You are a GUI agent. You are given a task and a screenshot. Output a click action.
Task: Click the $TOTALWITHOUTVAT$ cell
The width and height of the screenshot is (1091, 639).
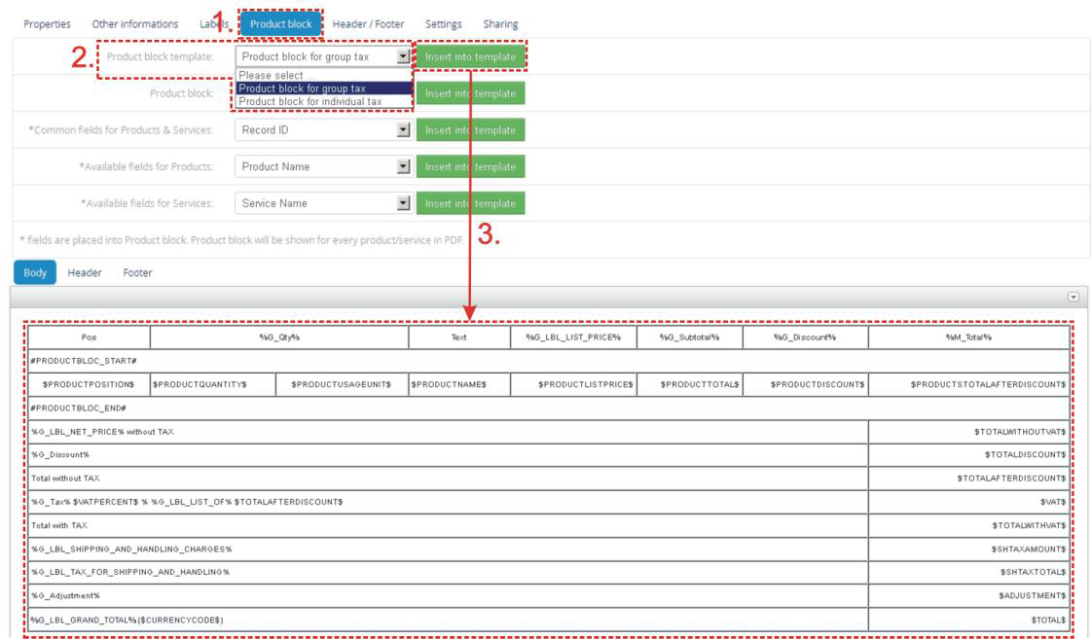pos(968,432)
